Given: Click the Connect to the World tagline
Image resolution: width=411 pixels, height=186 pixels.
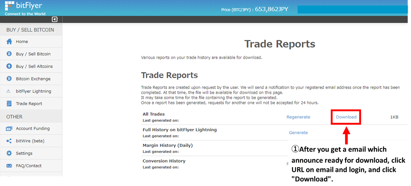Looking at the screenshot, I should point(25,14).
